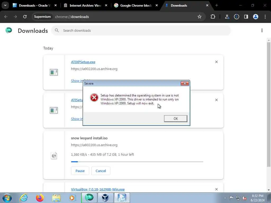Bookmark this page with the star icon
This screenshot has width=271, height=203.
[200, 17]
